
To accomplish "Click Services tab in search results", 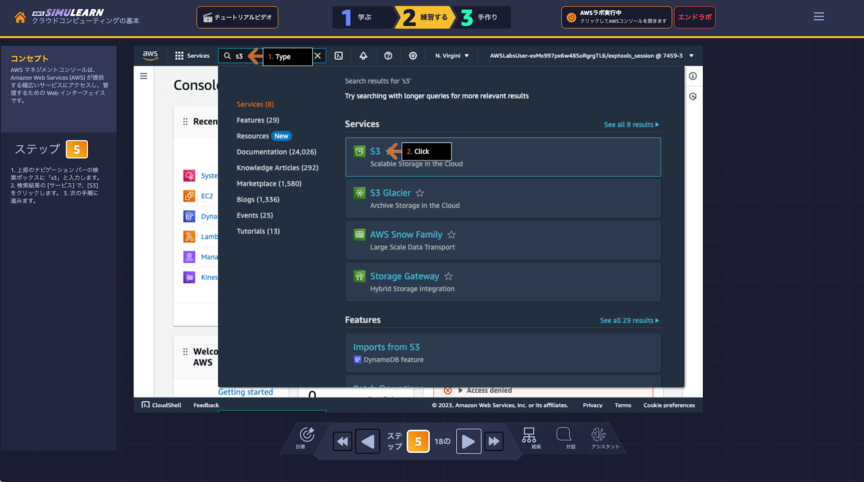I will pyautogui.click(x=255, y=104).
